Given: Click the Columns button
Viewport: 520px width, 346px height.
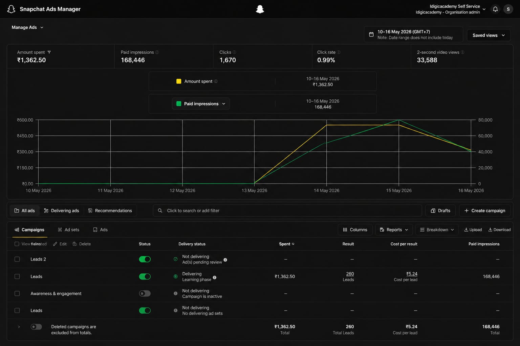Looking at the screenshot, I should pos(355,230).
